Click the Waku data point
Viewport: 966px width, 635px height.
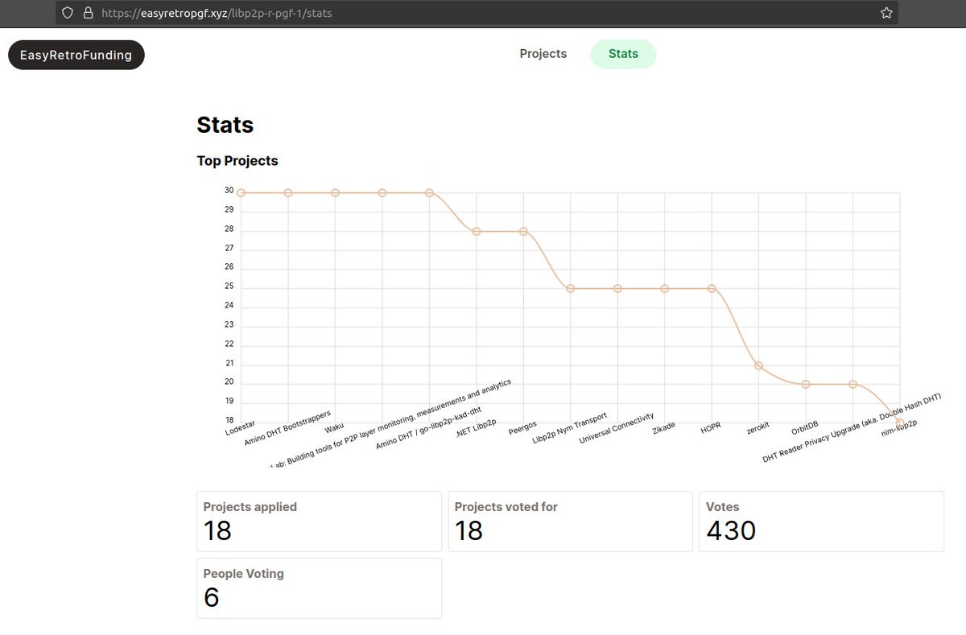335,193
